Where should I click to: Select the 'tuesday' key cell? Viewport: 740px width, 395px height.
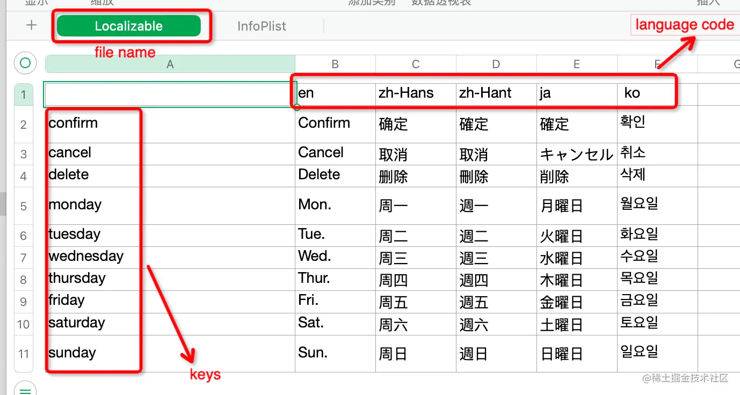170,236
